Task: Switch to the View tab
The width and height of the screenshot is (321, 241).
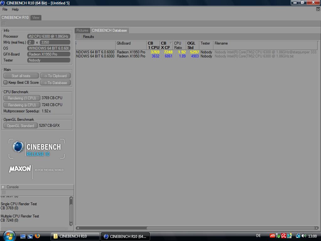Action: [x=36, y=18]
